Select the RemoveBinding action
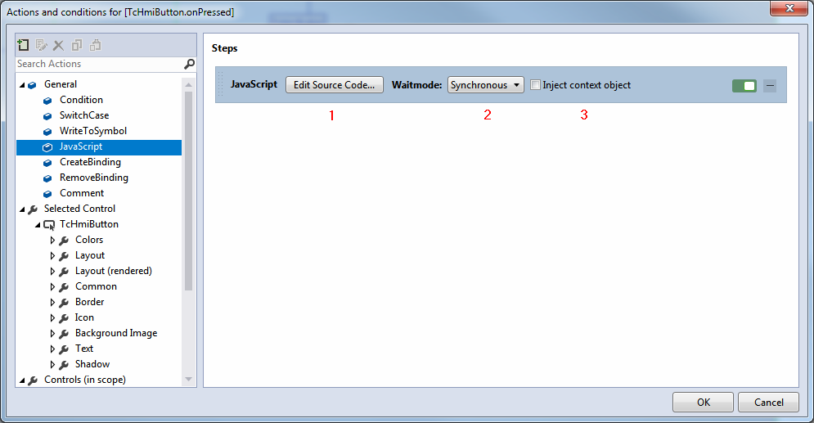This screenshot has height=423, width=814. (x=94, y=178)
